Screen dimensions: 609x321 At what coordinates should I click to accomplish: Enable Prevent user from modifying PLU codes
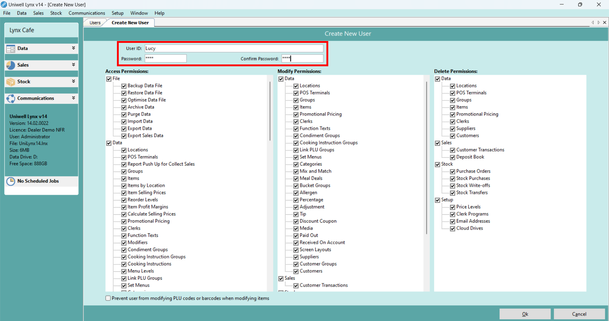pos(108,298)
